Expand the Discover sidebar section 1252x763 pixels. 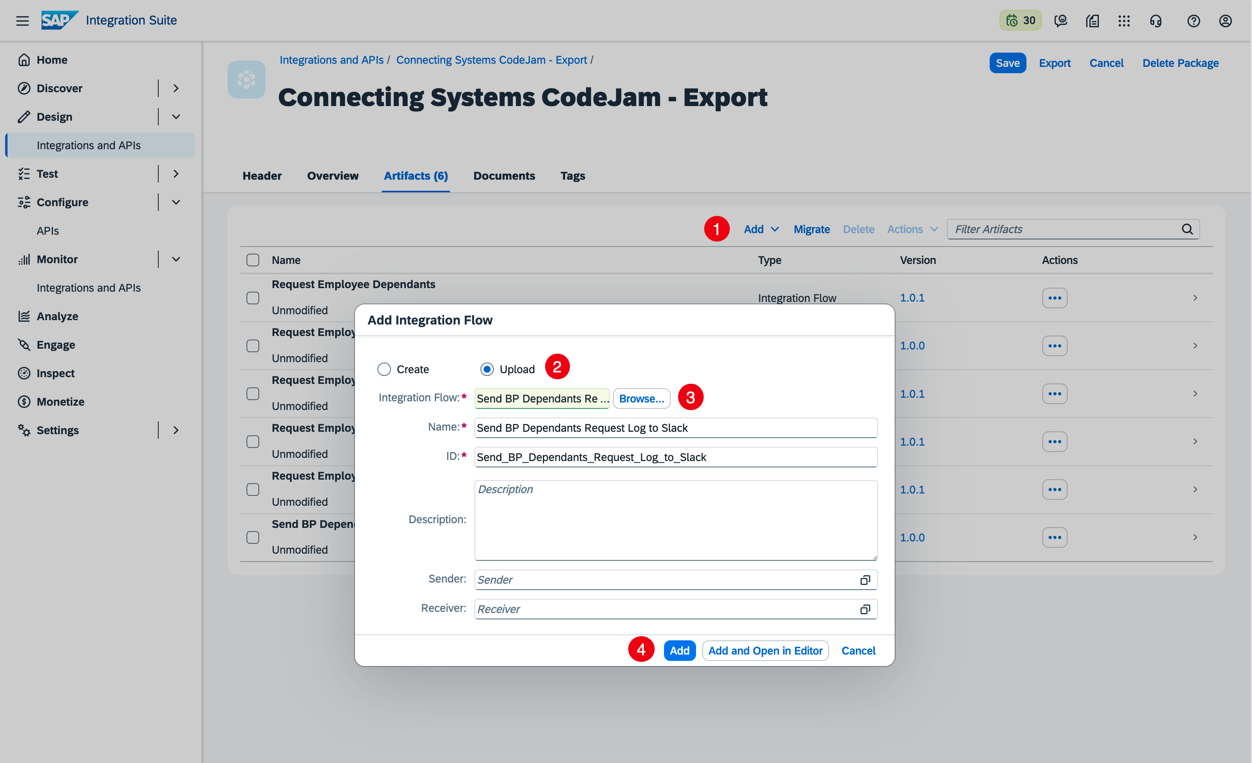coord(176,88)
